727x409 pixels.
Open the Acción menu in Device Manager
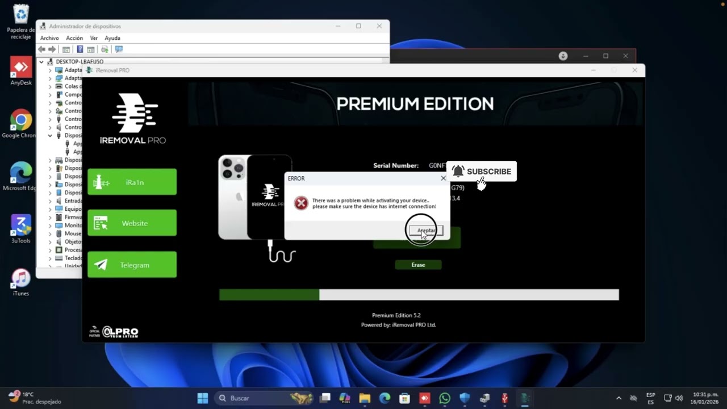(74, 38)
